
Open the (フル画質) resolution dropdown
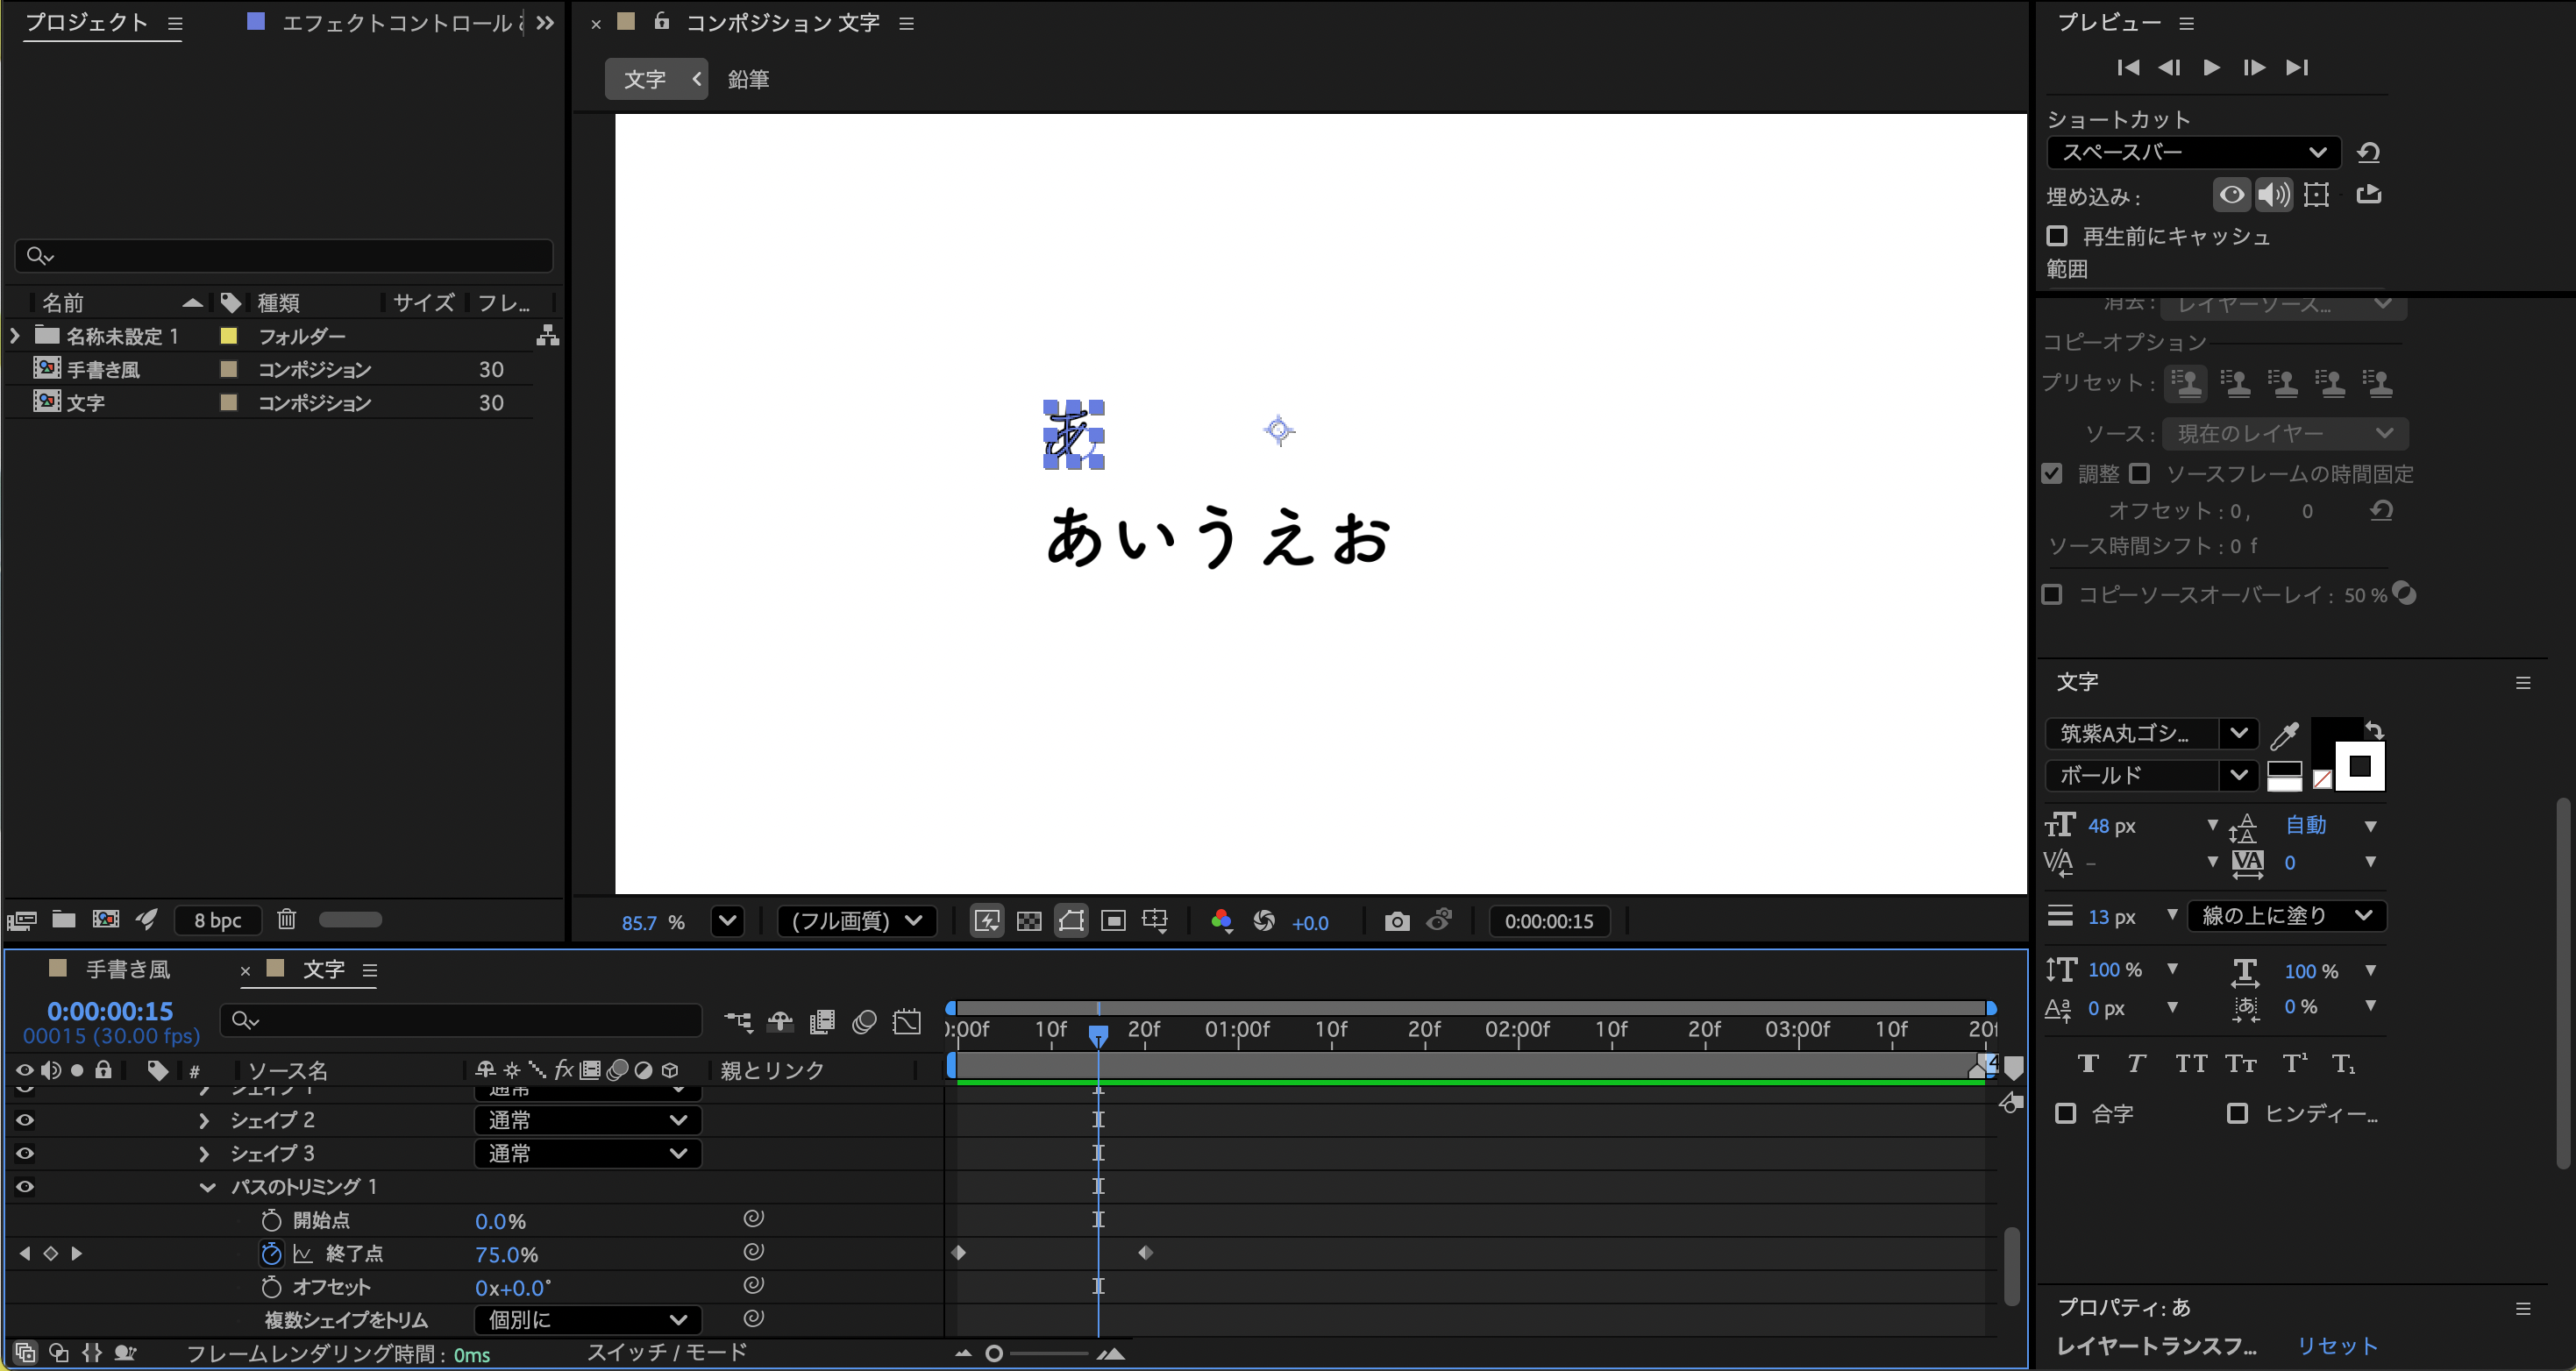[x=856, y=921]
